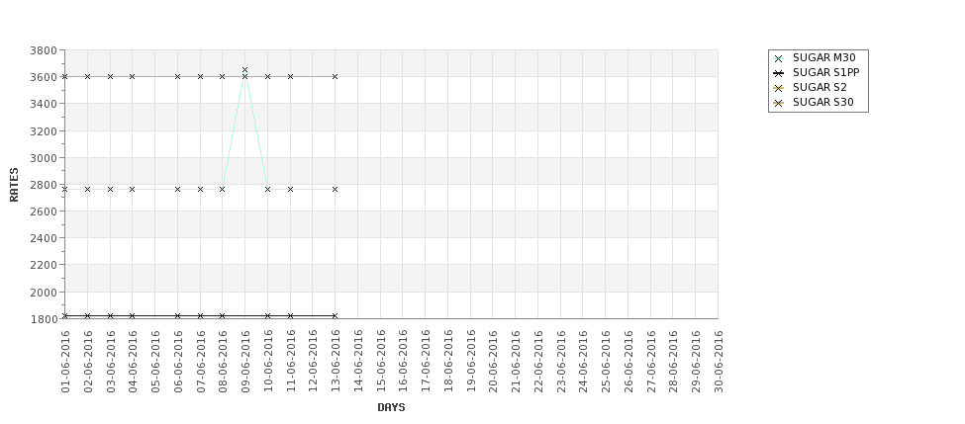Click the 3000 y-axis label
The image size is (965, 424).
point(44,158)
